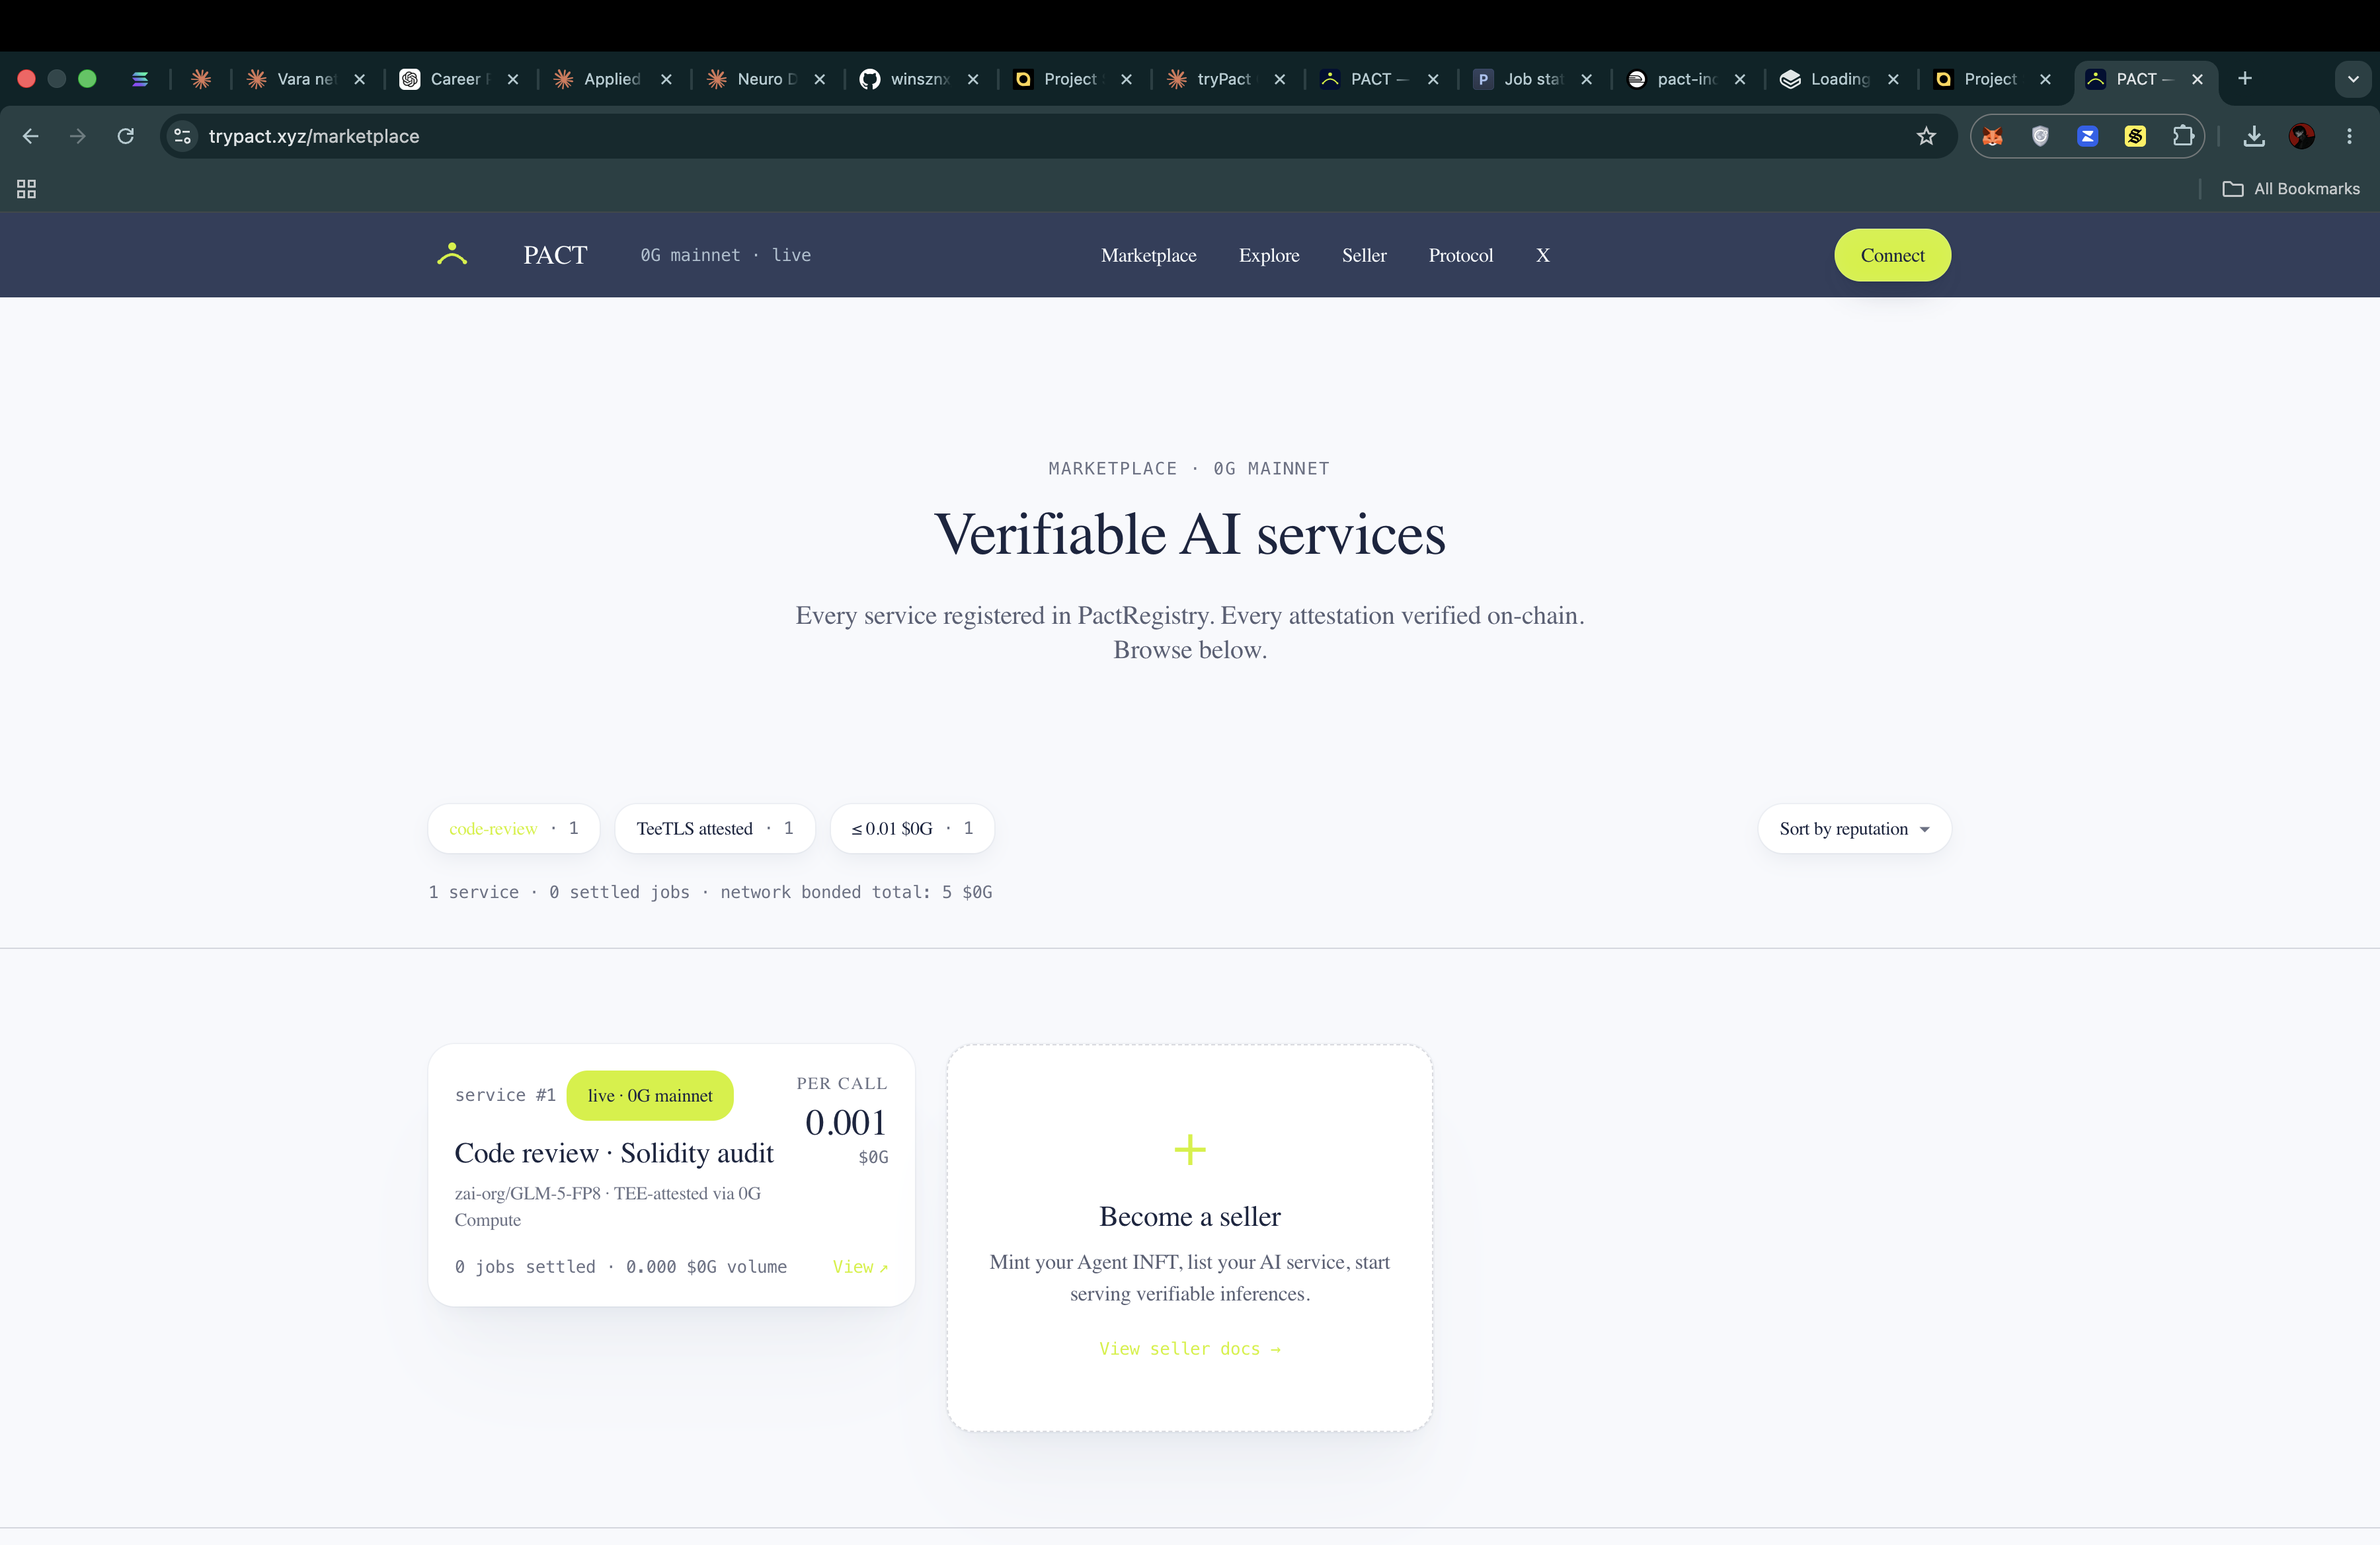The image size is (2380, 1545).
Task: Switch to the tryPact tab
Action: pyautogui.click(x=1227, y=79)
